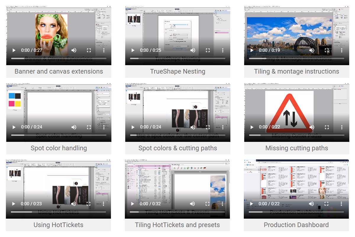Mute the Missing cutting paths video

click(312, 127)
